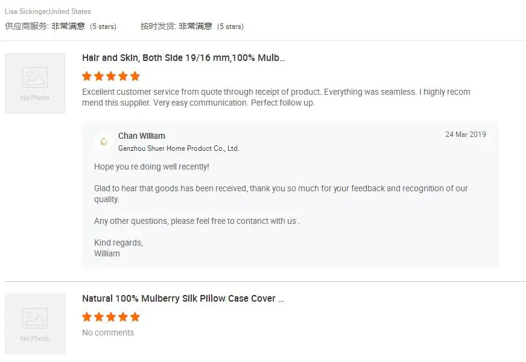This screenshot has height=362, width=526.
Task: Click the 24 Mar 2019 reply date
Action: (466, 135)
